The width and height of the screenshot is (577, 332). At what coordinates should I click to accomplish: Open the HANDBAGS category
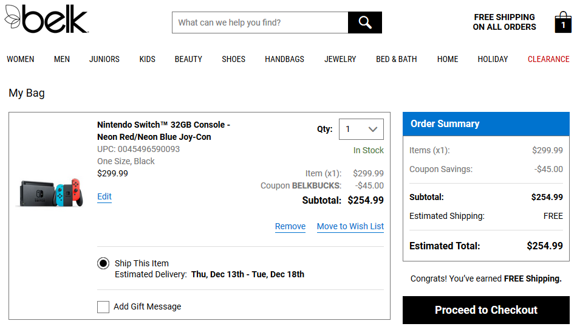point(284,60)
